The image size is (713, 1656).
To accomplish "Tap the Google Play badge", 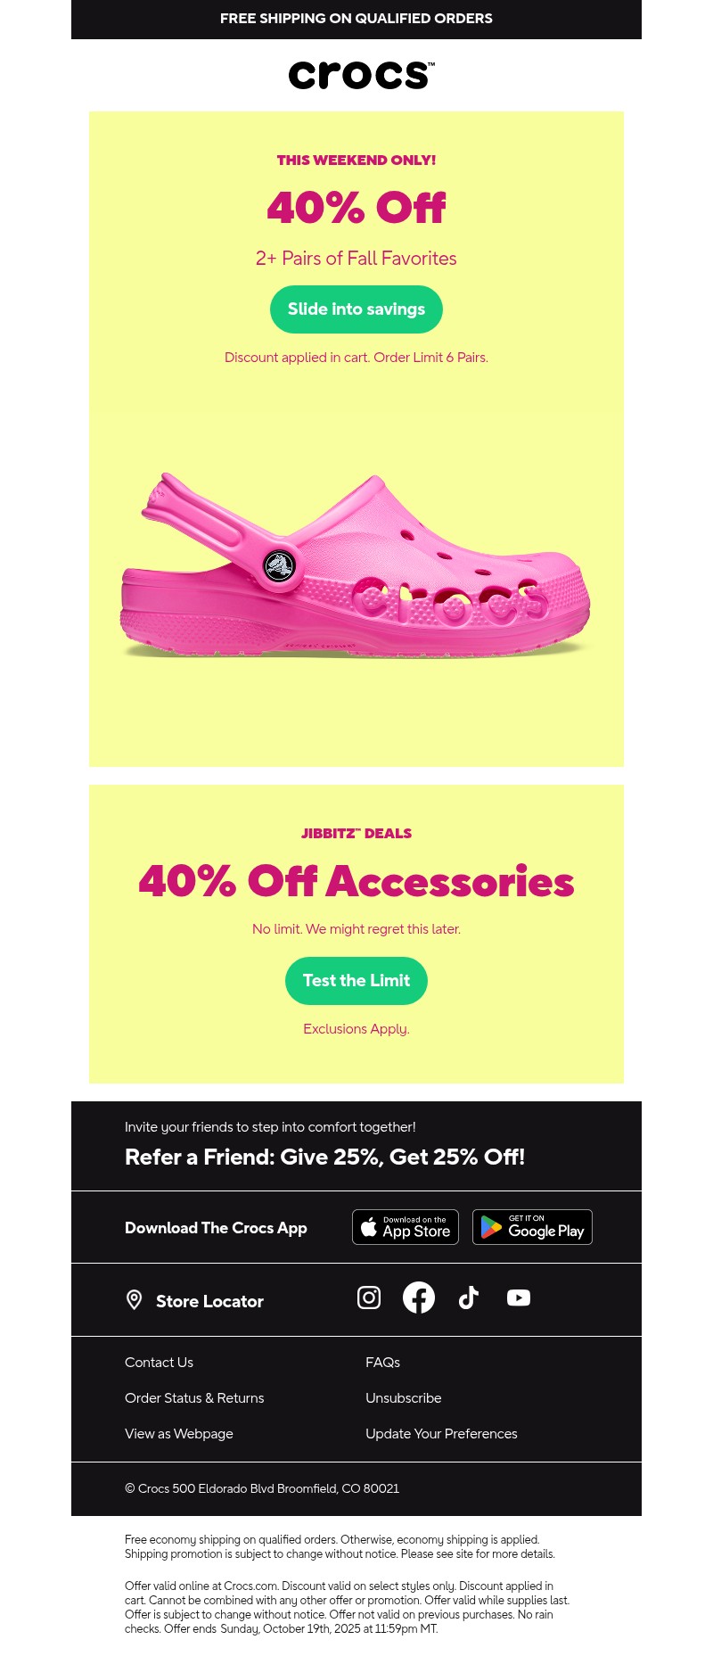I will point(532,1227).
